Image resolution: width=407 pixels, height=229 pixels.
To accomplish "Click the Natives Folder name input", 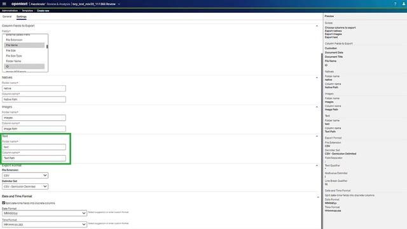I will tap(34, 88).
